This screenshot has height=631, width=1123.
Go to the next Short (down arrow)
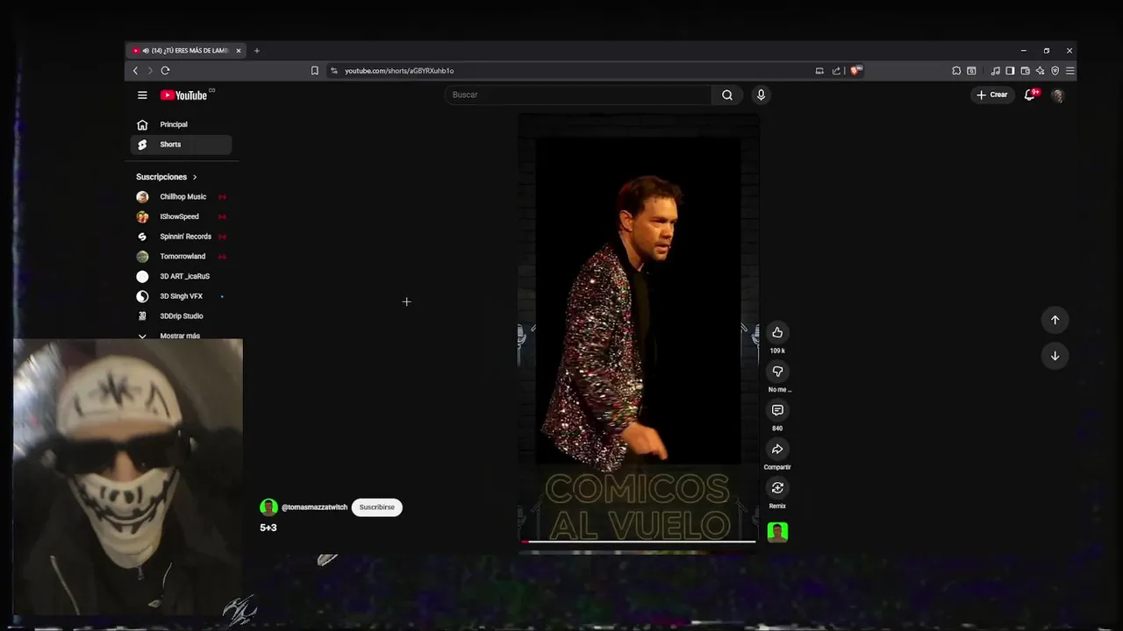(x=1055, y=356)
